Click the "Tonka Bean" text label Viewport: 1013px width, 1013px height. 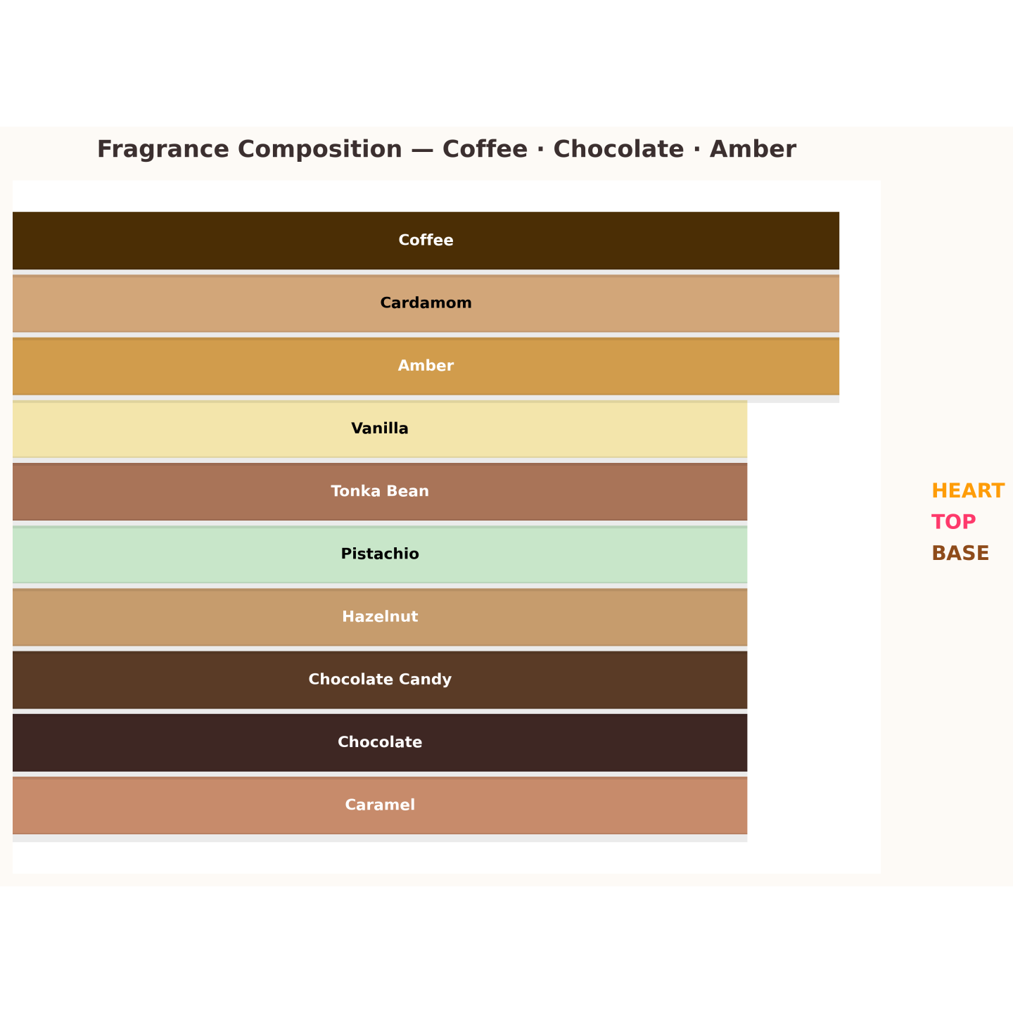[380, 491]
